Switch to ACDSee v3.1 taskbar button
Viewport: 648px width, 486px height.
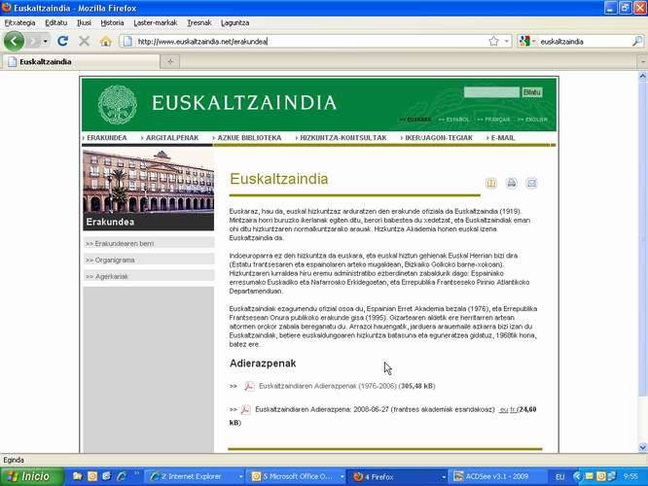point(497,477)
